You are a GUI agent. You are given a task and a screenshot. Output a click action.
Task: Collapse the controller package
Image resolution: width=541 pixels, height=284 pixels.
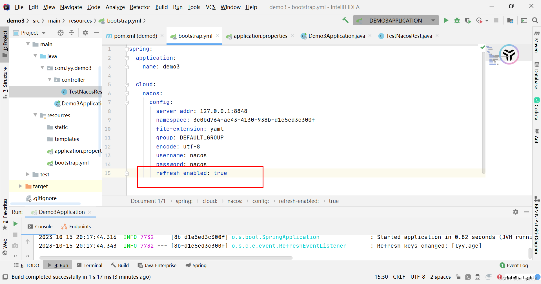(x=50, y=79)
